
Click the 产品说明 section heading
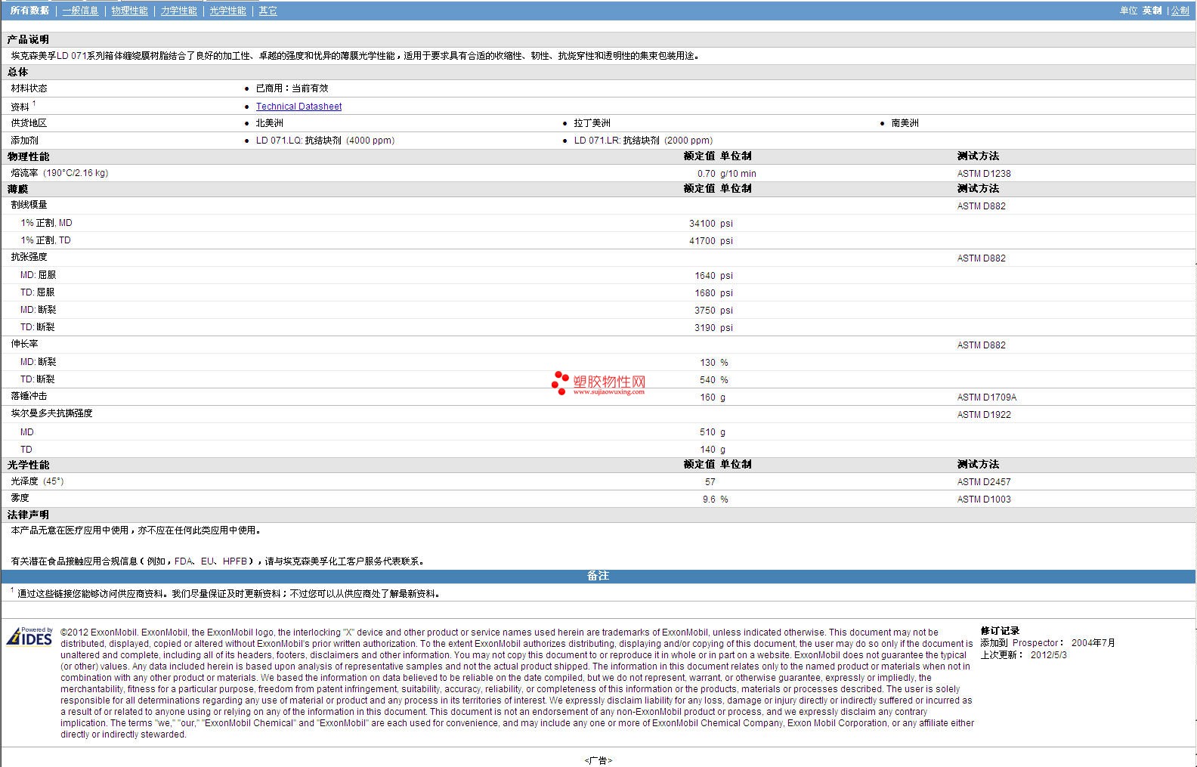(28, 39)
